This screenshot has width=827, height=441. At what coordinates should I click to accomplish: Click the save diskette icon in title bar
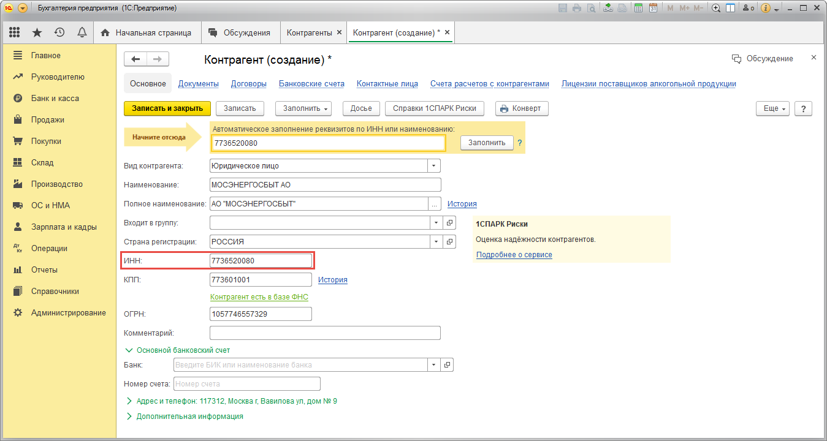point(563,8)
